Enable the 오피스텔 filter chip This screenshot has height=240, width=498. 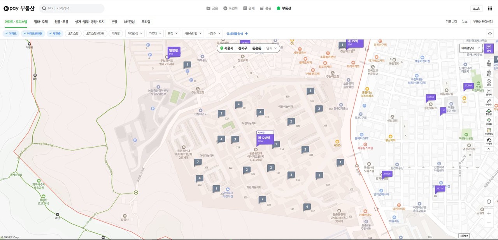[73, 34]
